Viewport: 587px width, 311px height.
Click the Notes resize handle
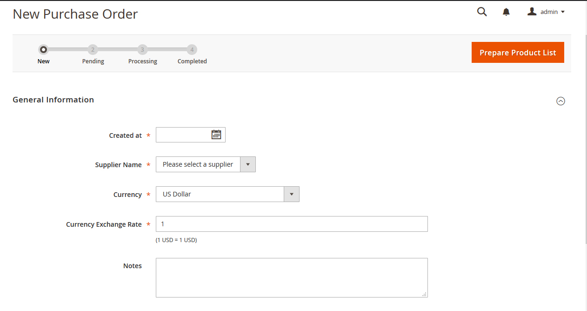425,294
